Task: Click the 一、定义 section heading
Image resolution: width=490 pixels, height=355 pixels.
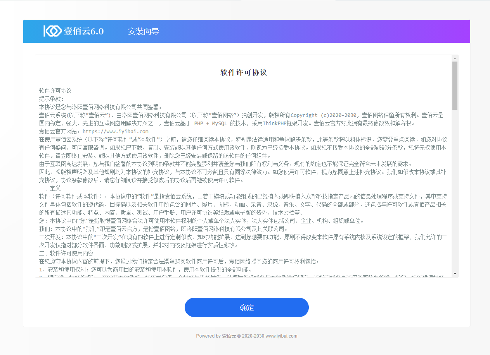Action: pos(50,188)
